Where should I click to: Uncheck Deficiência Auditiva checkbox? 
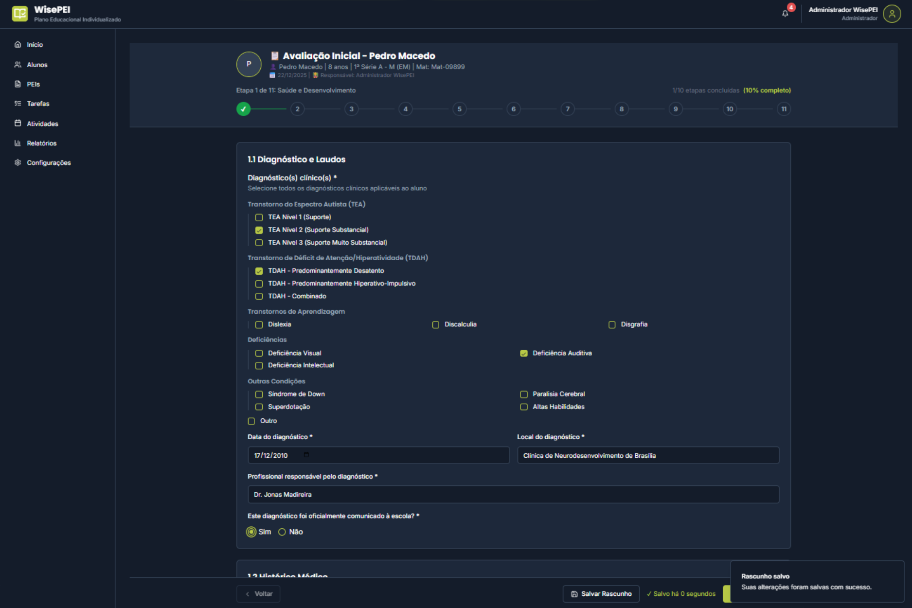(524, 353)
